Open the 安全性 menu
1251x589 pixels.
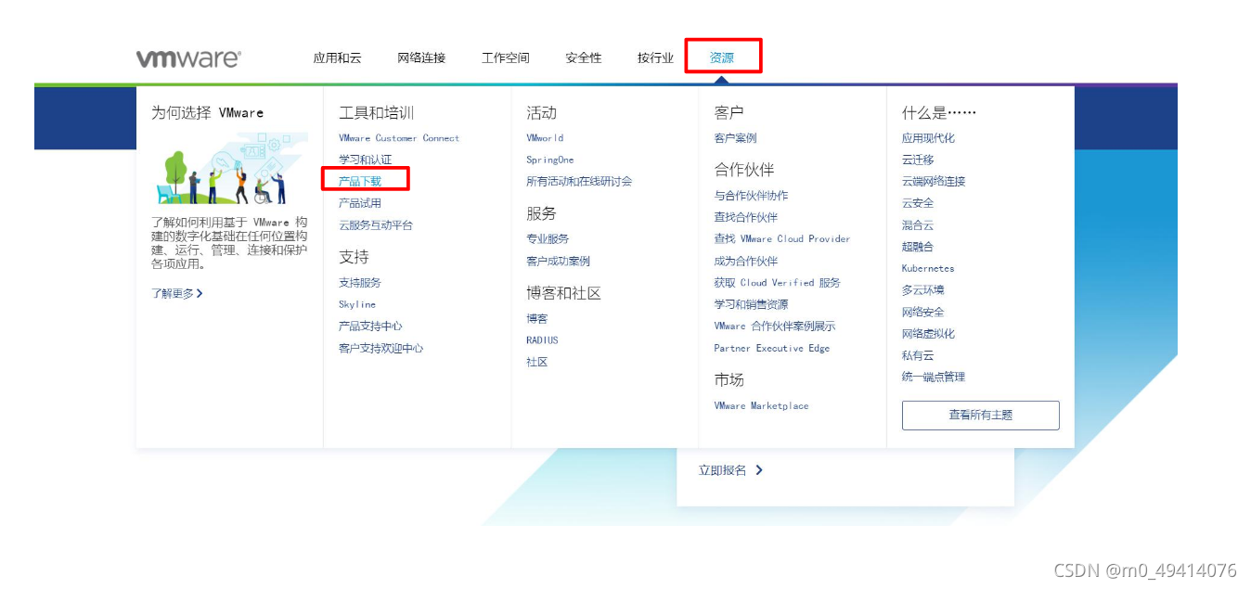(584, 58)
